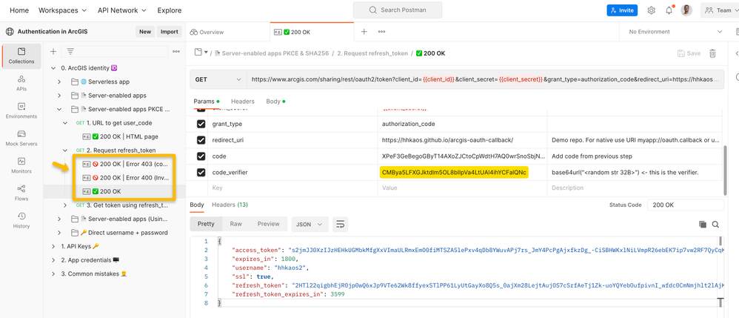Click the Import button
This screenshot has width=739, height=318.
click(170, 32)
